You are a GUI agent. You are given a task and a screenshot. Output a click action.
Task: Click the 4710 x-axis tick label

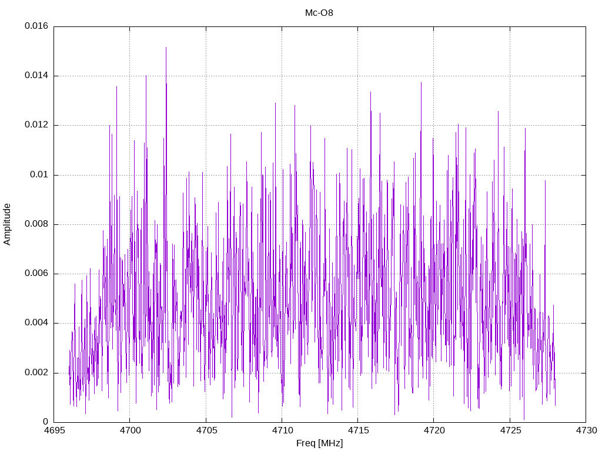tap(282, 430)
